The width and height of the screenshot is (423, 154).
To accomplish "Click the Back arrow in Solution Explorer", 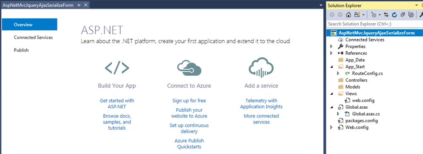I will 332,15.
